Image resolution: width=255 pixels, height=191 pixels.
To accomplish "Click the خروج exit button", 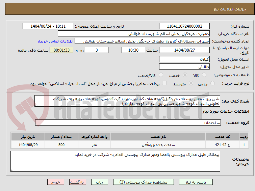I will point(56,182).
